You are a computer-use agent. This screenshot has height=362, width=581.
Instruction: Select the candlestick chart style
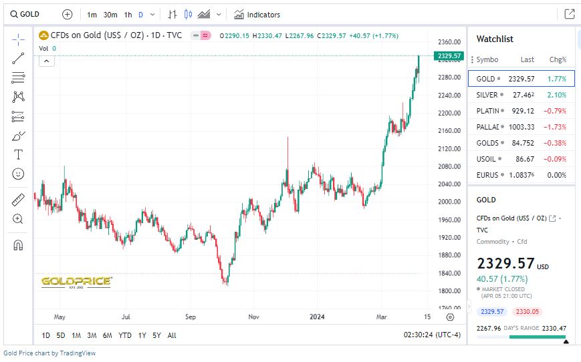pyautogui.click(x=189, y=15)
